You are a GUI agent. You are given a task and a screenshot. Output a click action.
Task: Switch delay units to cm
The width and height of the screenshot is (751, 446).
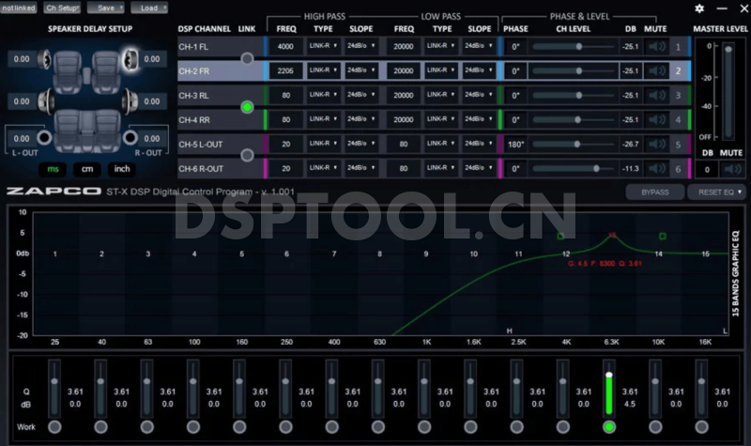[87, 169]
